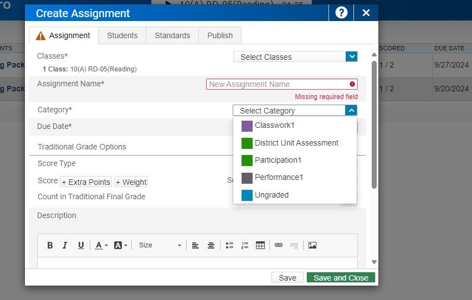Insert a bulleted list in the description
472x300 pixels.
(x=230, y=245)
